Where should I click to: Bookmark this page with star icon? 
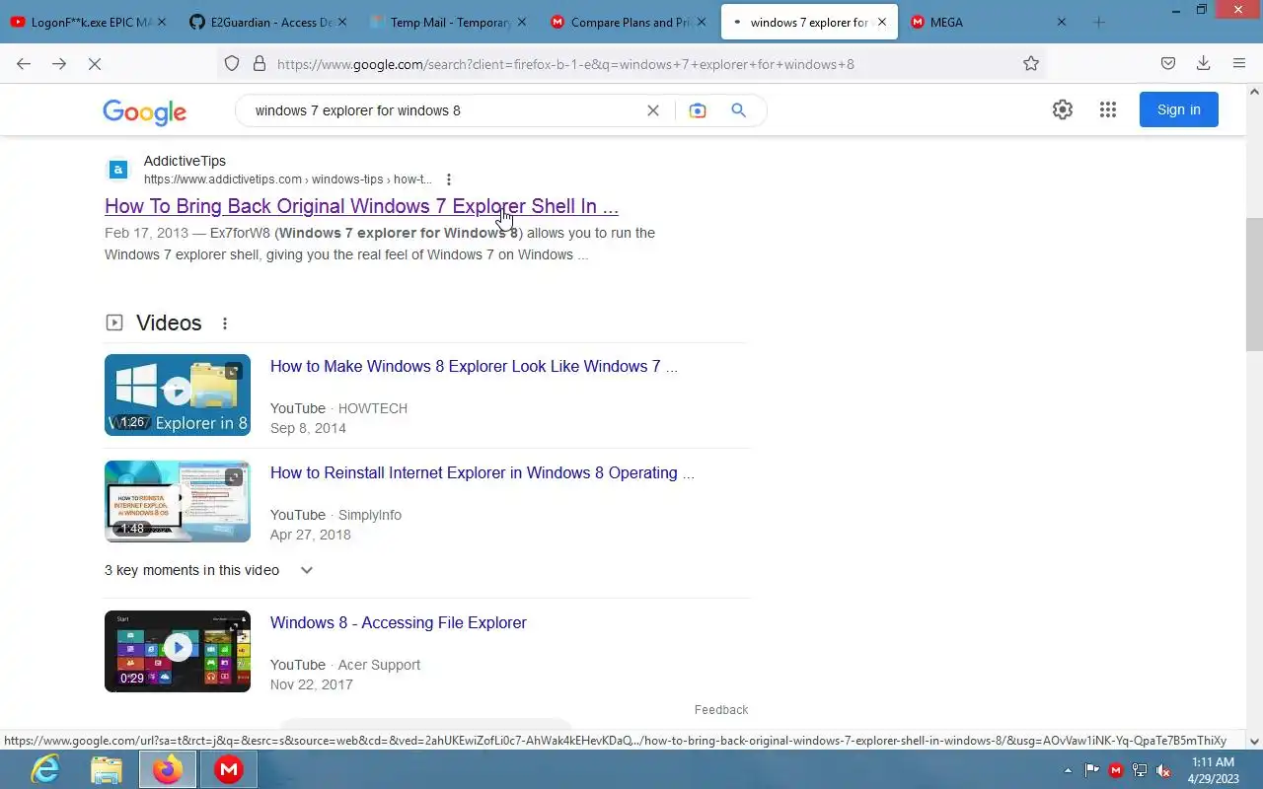pyautogui.click(x=1031, y=64)
